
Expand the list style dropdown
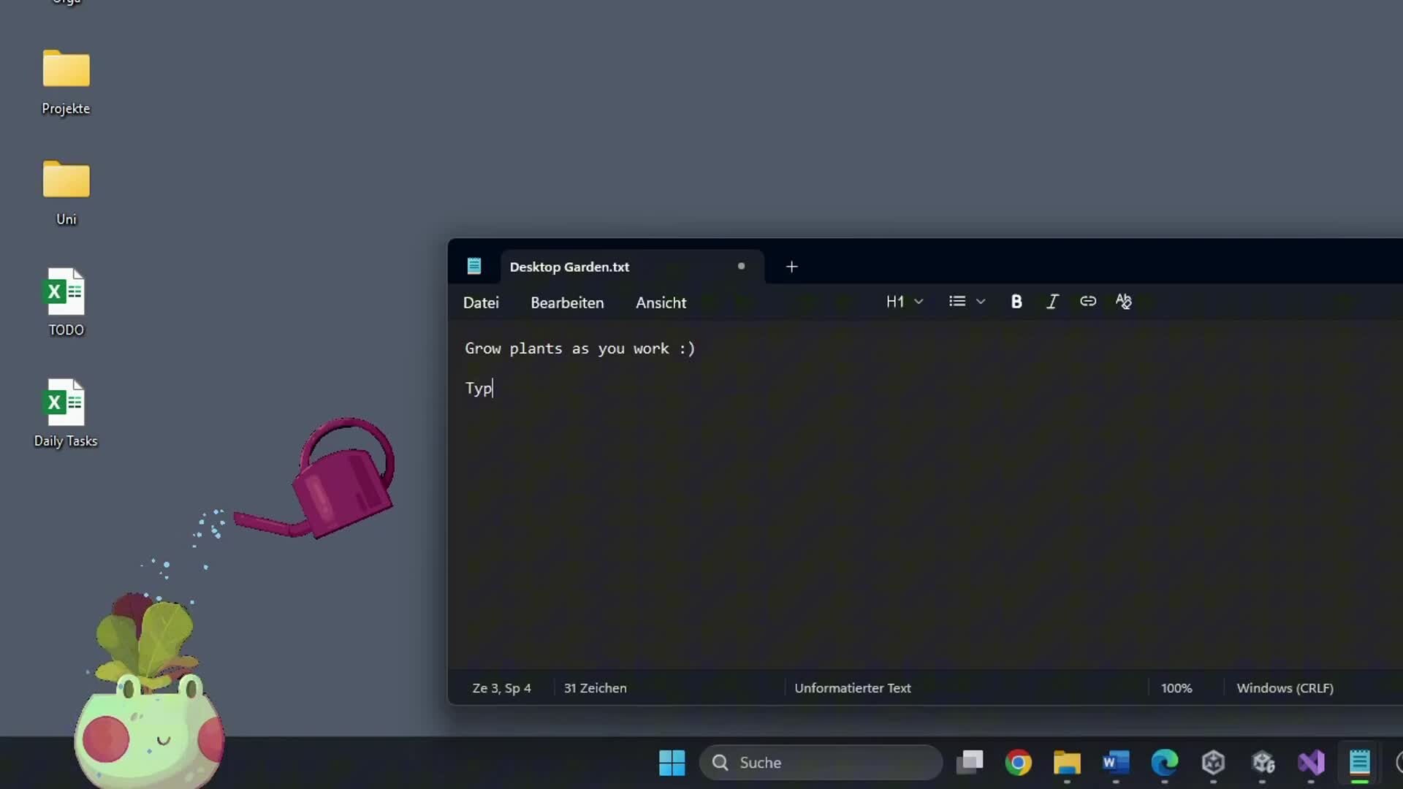click(x=966, y=302)
